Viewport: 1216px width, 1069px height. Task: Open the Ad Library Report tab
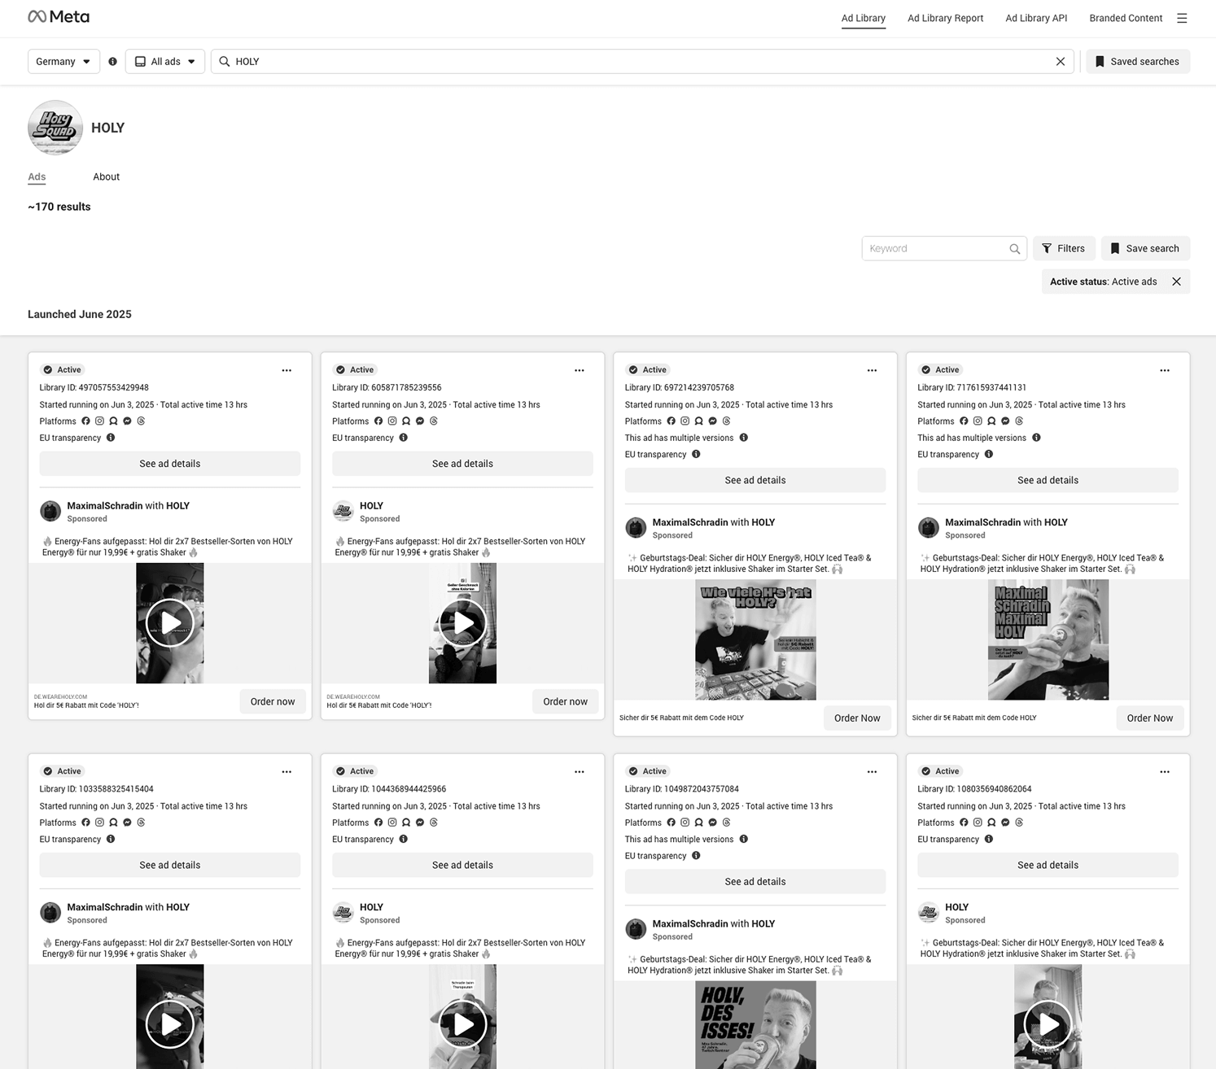[x=945, y=18]
